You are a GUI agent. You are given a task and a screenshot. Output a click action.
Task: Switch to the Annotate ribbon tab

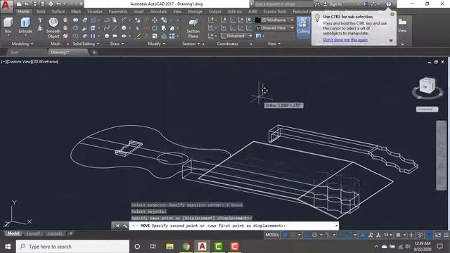pos(158,11)
